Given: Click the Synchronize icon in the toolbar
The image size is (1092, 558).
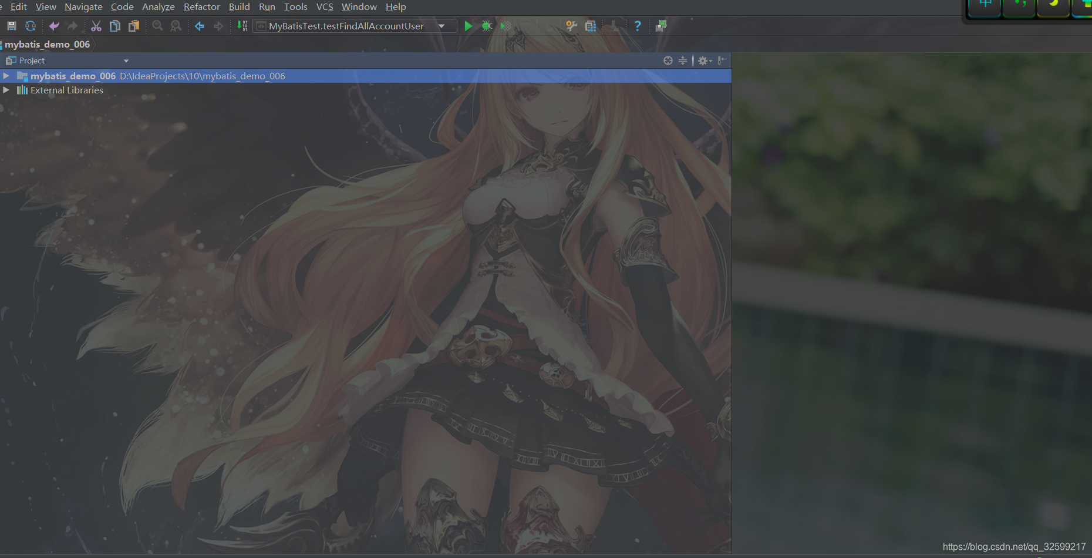Looking at the screenshot, I should (31, 26).
